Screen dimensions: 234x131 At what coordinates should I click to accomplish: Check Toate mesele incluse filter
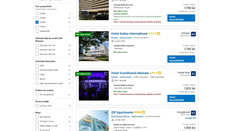(37, 126)
